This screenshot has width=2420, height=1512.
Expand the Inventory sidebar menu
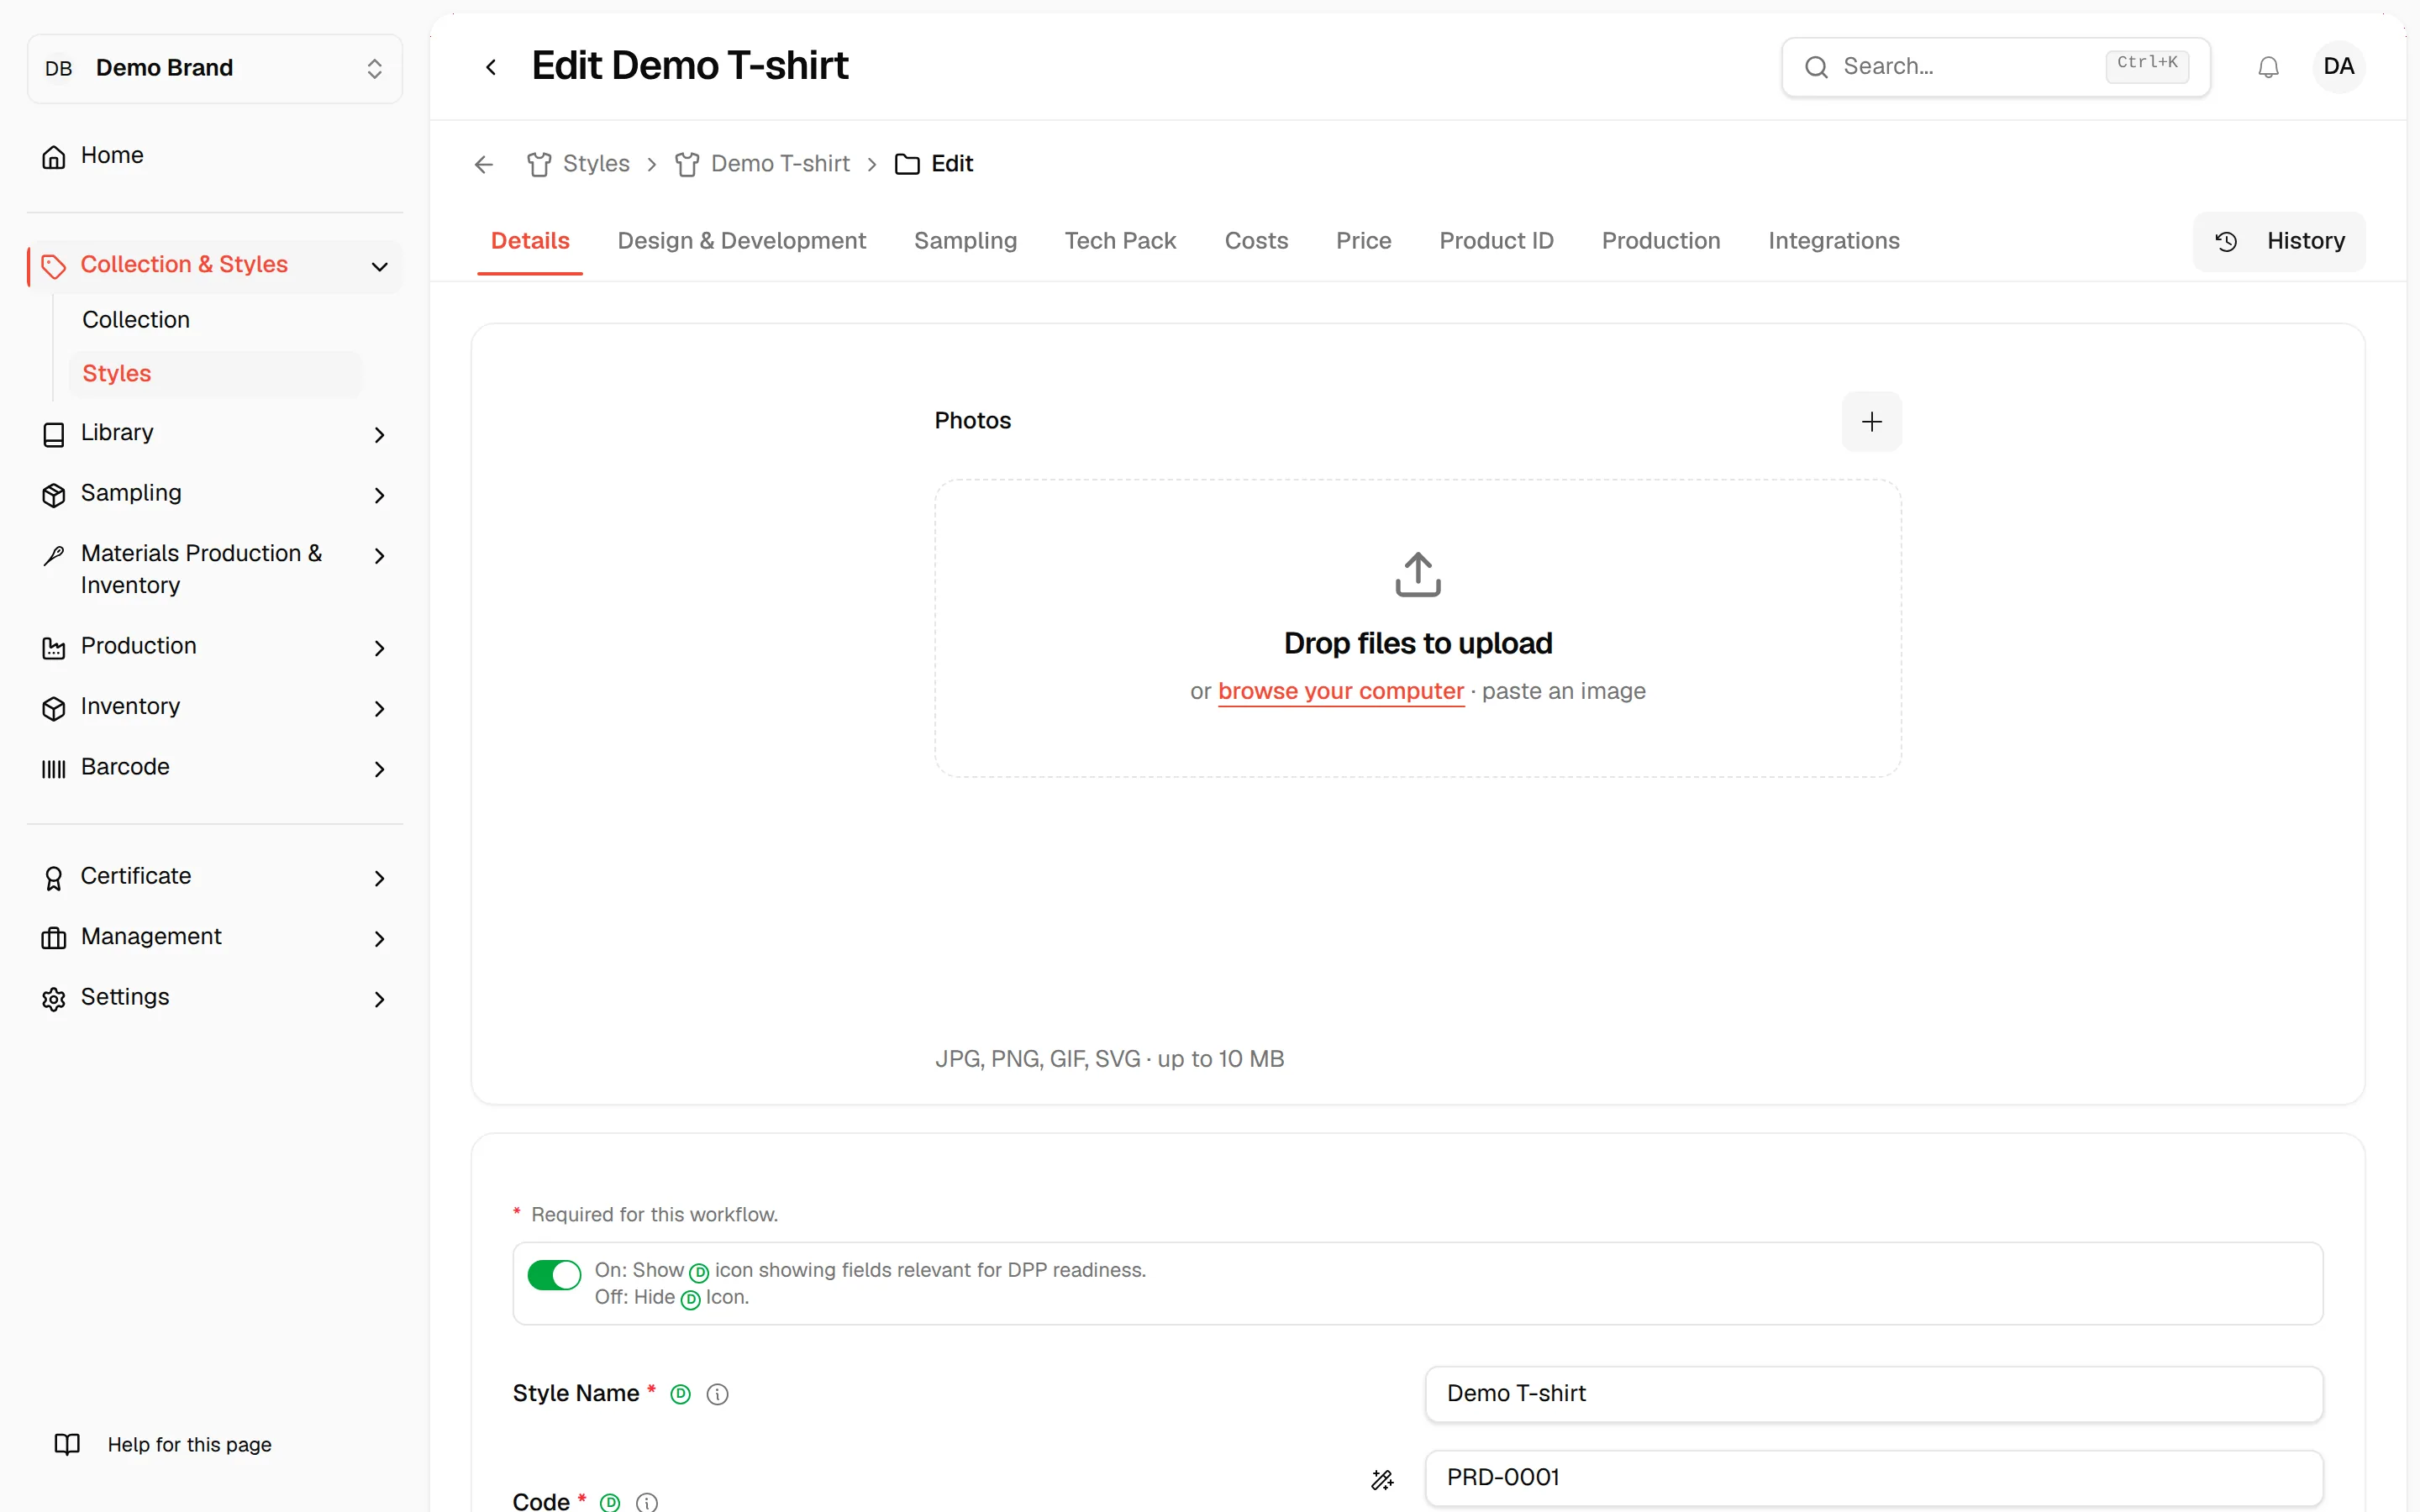215,707
